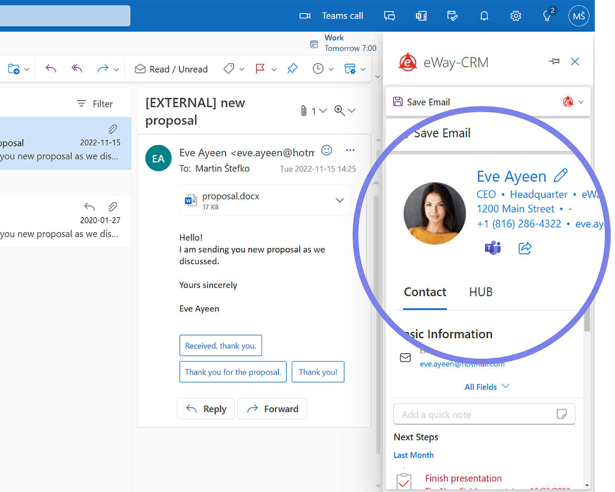The height and width of the screenshot is (492, 615).
Task: Click the Forward button below the message
Action: pyautogui.click(x=272, y=409)
